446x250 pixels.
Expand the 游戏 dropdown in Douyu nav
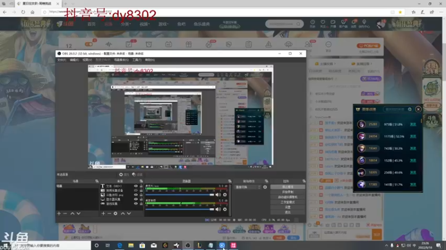pyautogui.click(x=163, y=24)
